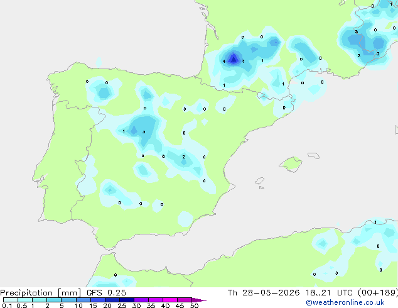This screenshot has height=308, width=398.
Task: Choose the 30–35 mm violet legend swatch
Action: (141, 300)
